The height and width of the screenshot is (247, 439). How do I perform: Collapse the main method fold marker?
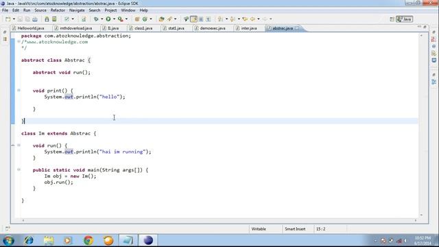pos(19,169)
